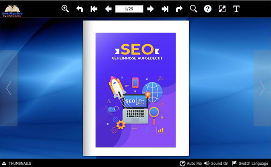Click the zoom in magnifier icon
The height and width of the screenshot is (167, 271).
point(65,9)
